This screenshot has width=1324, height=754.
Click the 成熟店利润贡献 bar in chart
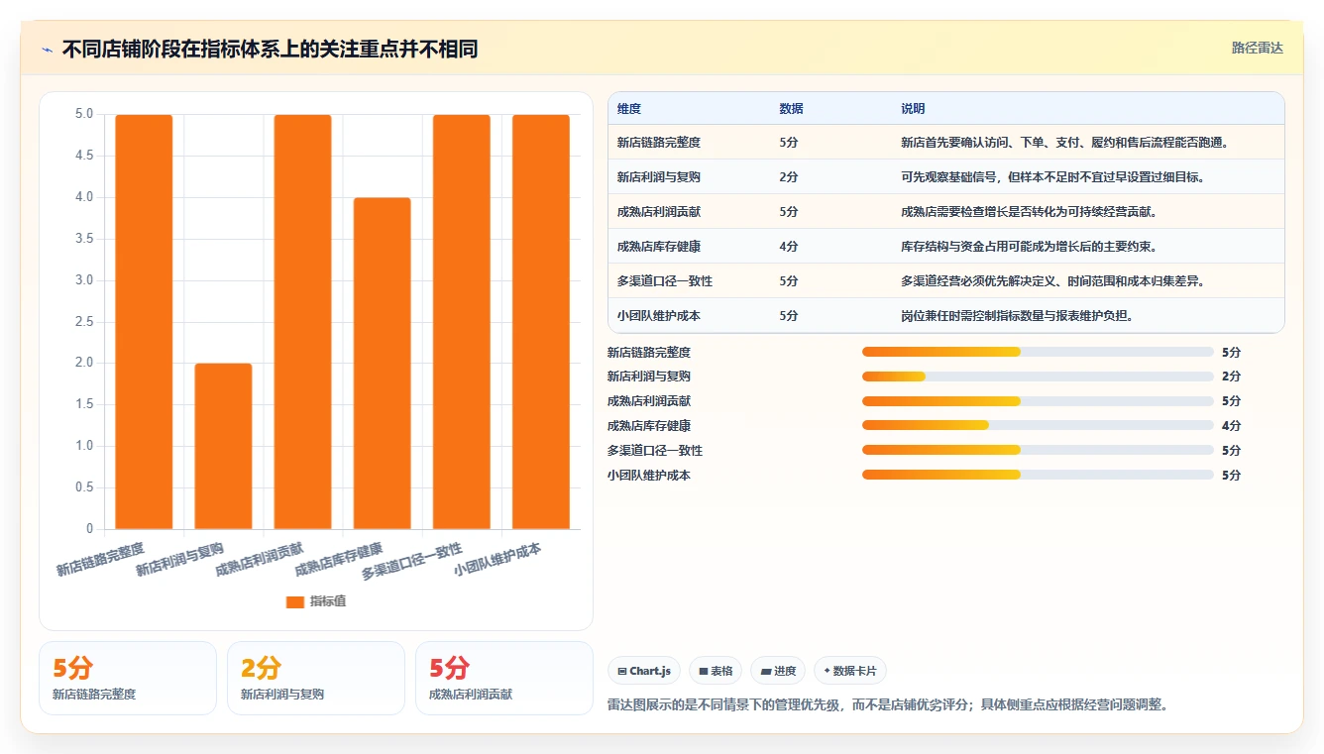(x=302, y=322)
